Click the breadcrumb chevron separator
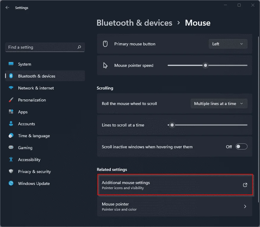 (x=179, y=23)
